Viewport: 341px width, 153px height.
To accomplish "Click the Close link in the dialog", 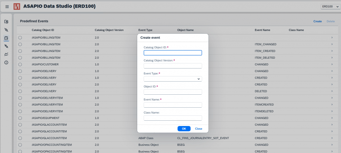I will [x=198, y=129].
